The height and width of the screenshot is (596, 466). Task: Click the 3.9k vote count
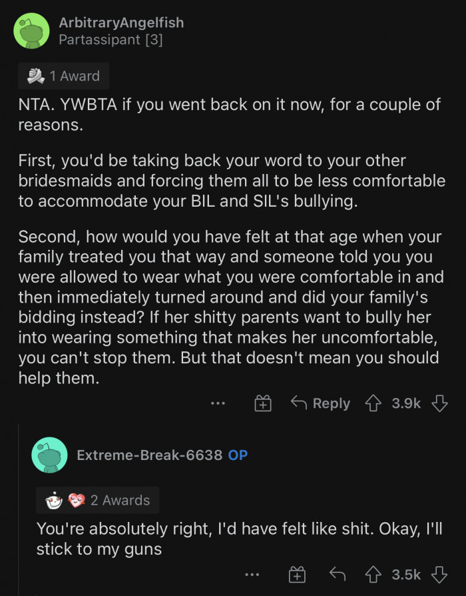[406, 403]
